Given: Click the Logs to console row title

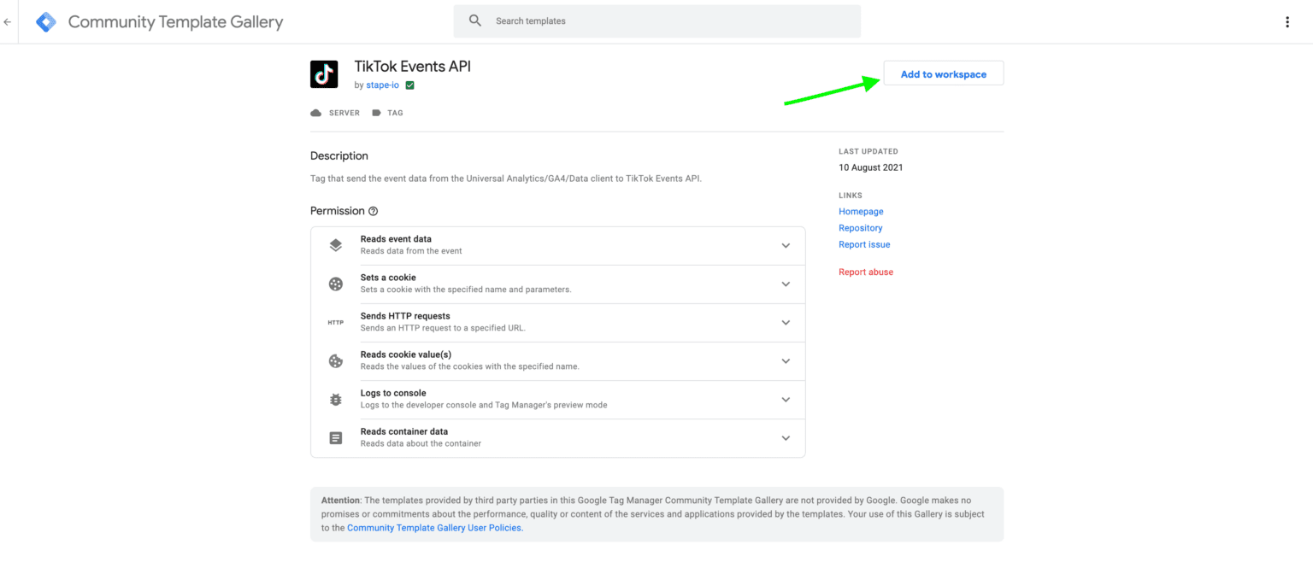Looking at the screenshot, I should point(393,393).
